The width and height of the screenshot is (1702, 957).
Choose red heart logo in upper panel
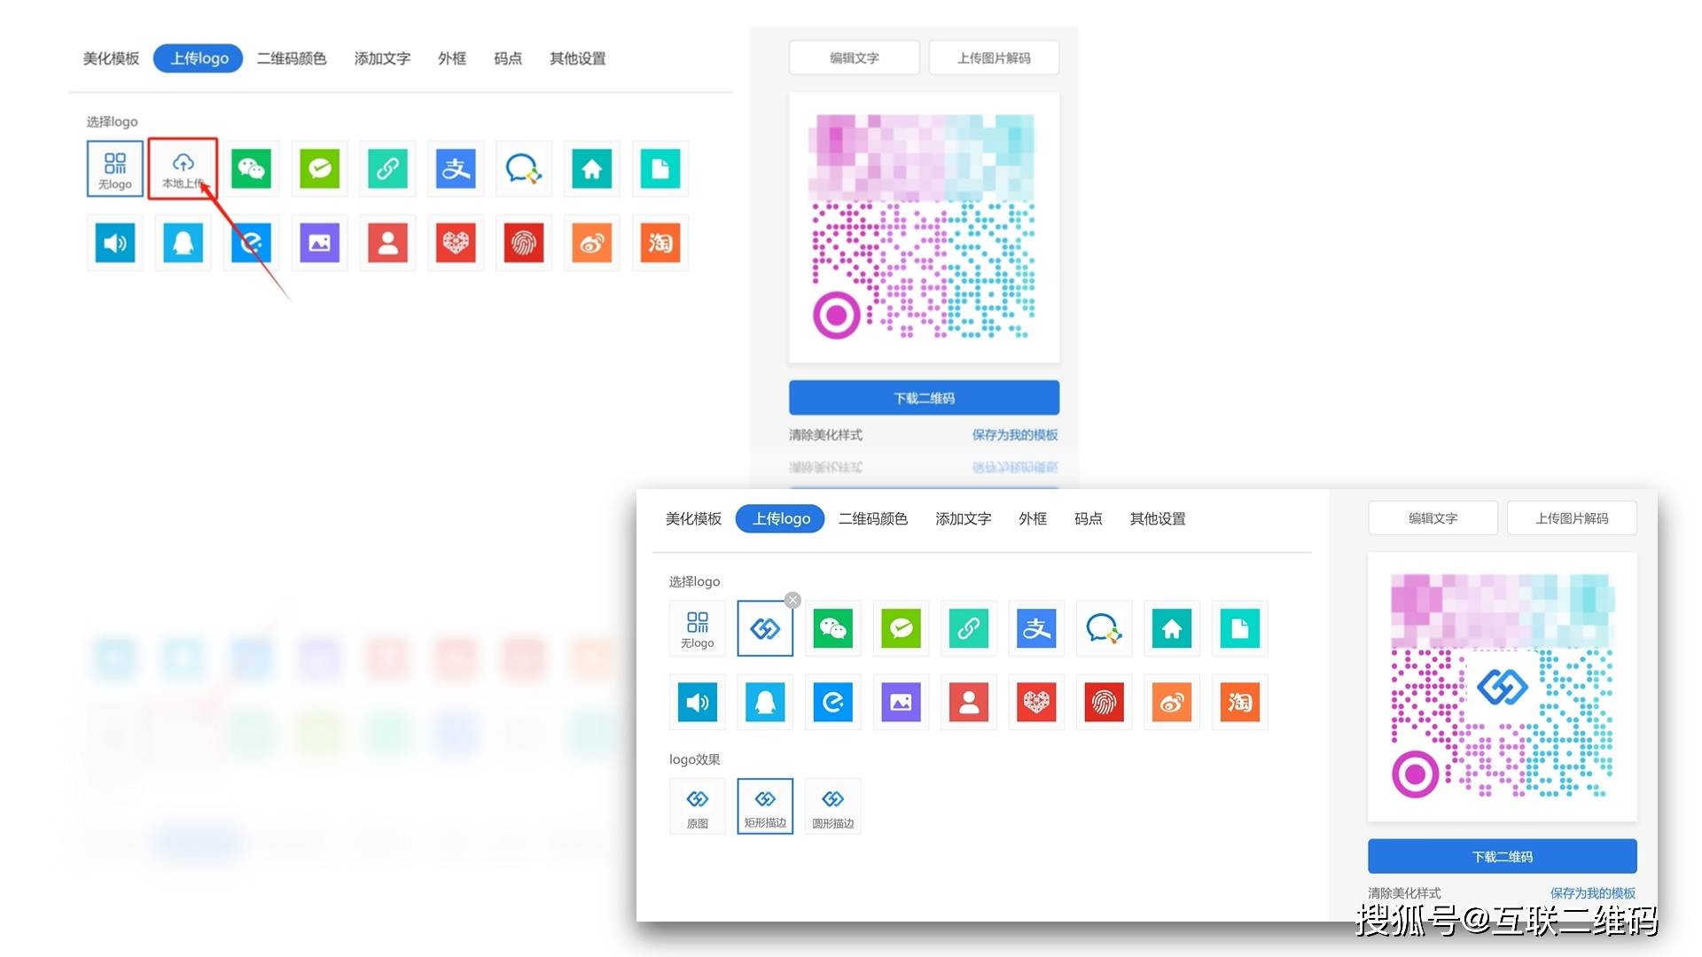tap(456, 243)
